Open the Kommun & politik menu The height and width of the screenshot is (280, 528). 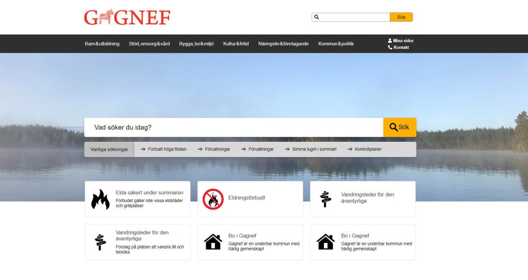tap(336, 44)
